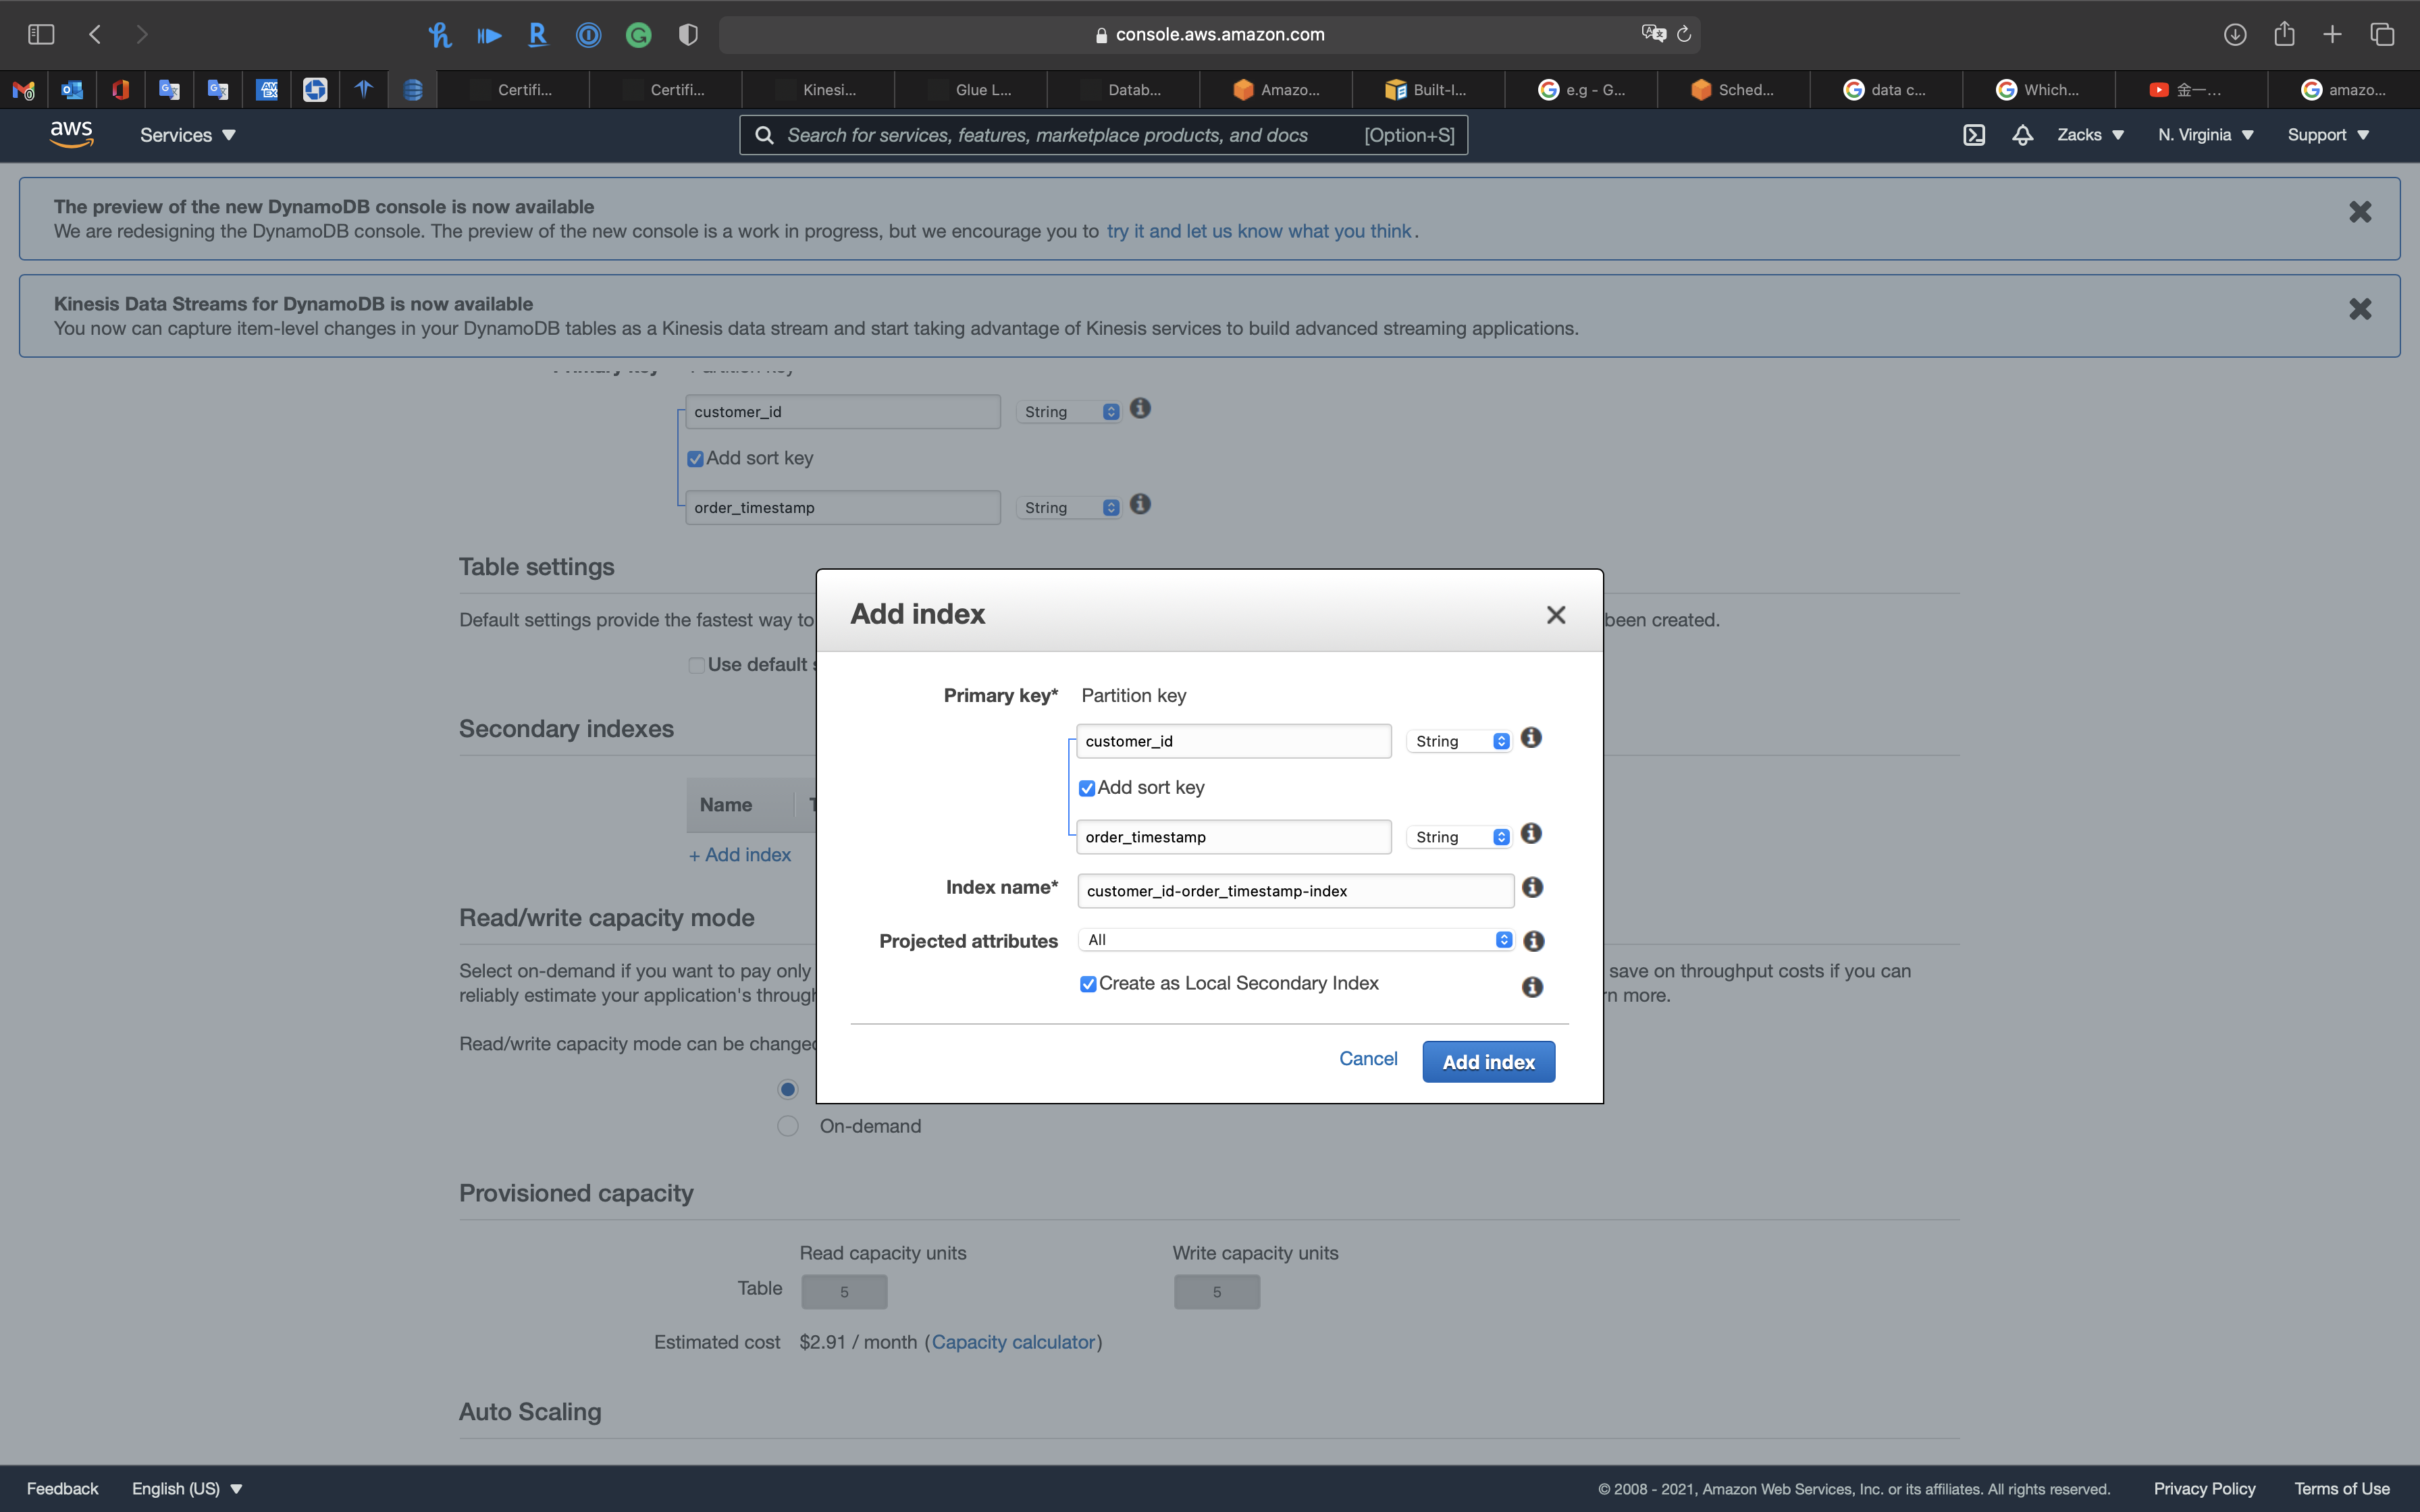Open Safari sidebar toggle icon
The width and height of the screenshot is (2420, 1512).
click(41, 34)
